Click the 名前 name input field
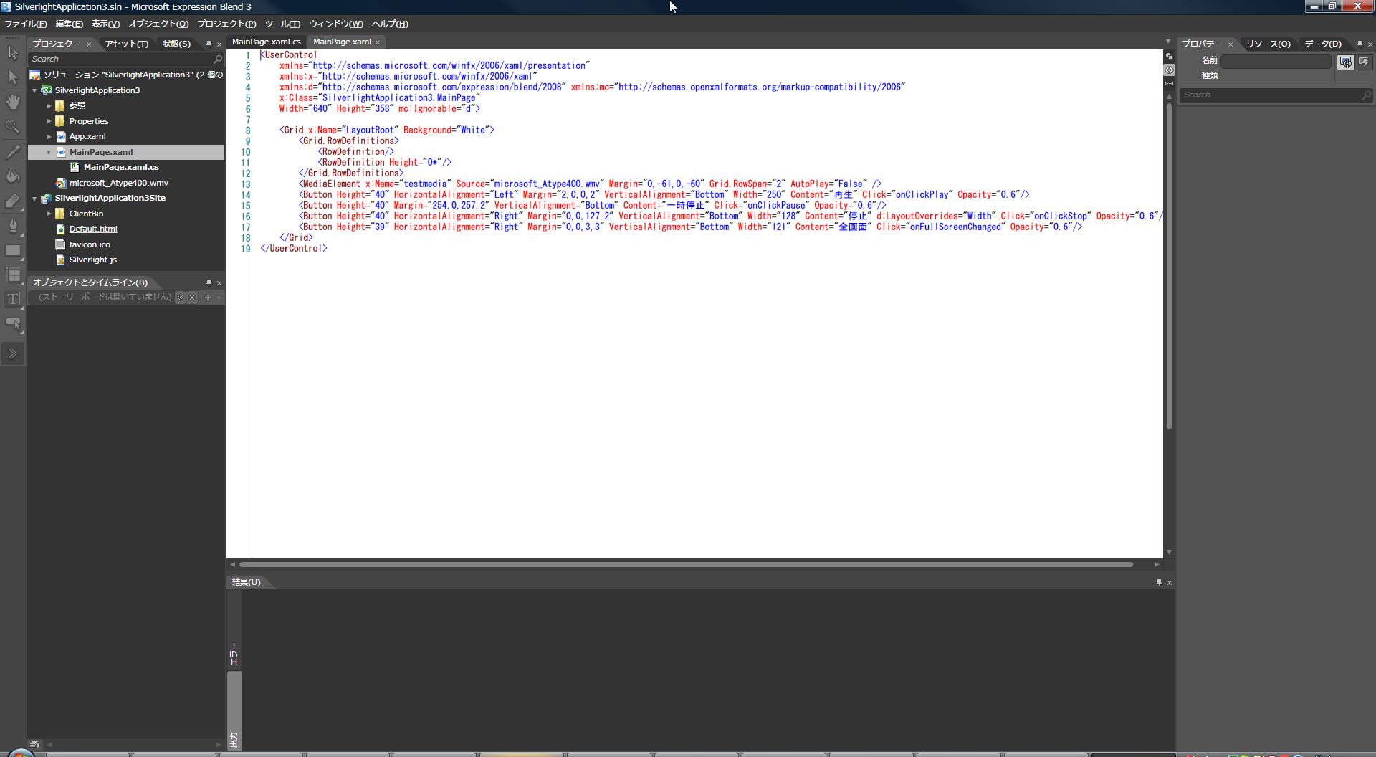Screen dimensions: 1376x757 tap(1276, 62)
